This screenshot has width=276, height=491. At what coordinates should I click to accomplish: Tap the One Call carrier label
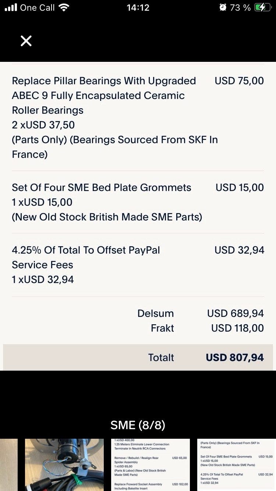[x=37, y=7]
